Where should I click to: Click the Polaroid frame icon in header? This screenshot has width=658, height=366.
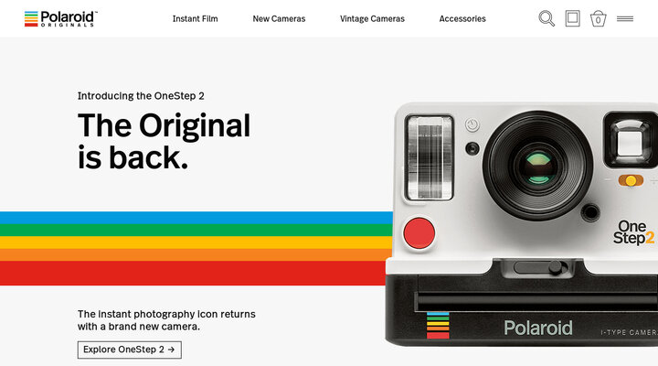click(572, 19)
